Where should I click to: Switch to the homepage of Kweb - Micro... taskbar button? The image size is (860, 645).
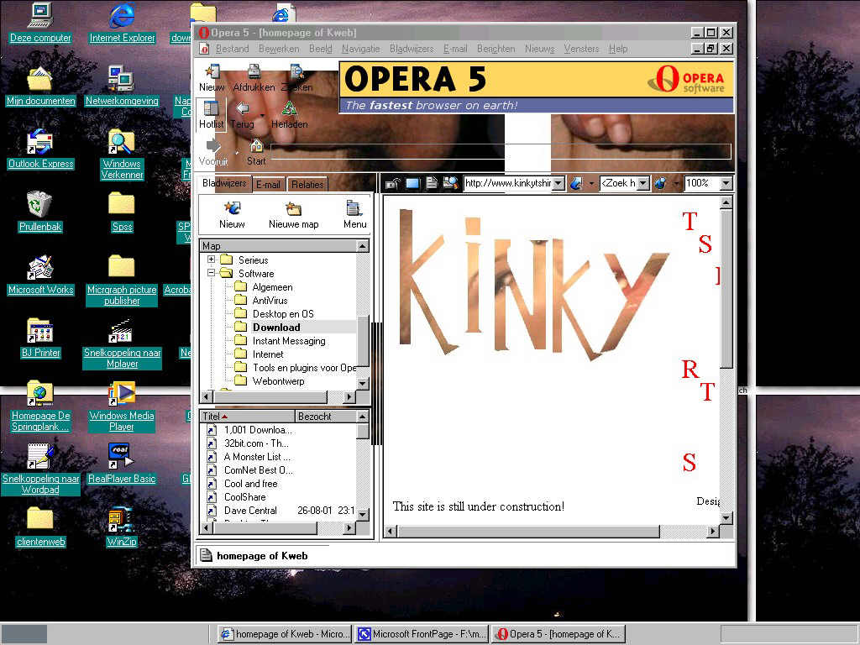click(284, 634)
